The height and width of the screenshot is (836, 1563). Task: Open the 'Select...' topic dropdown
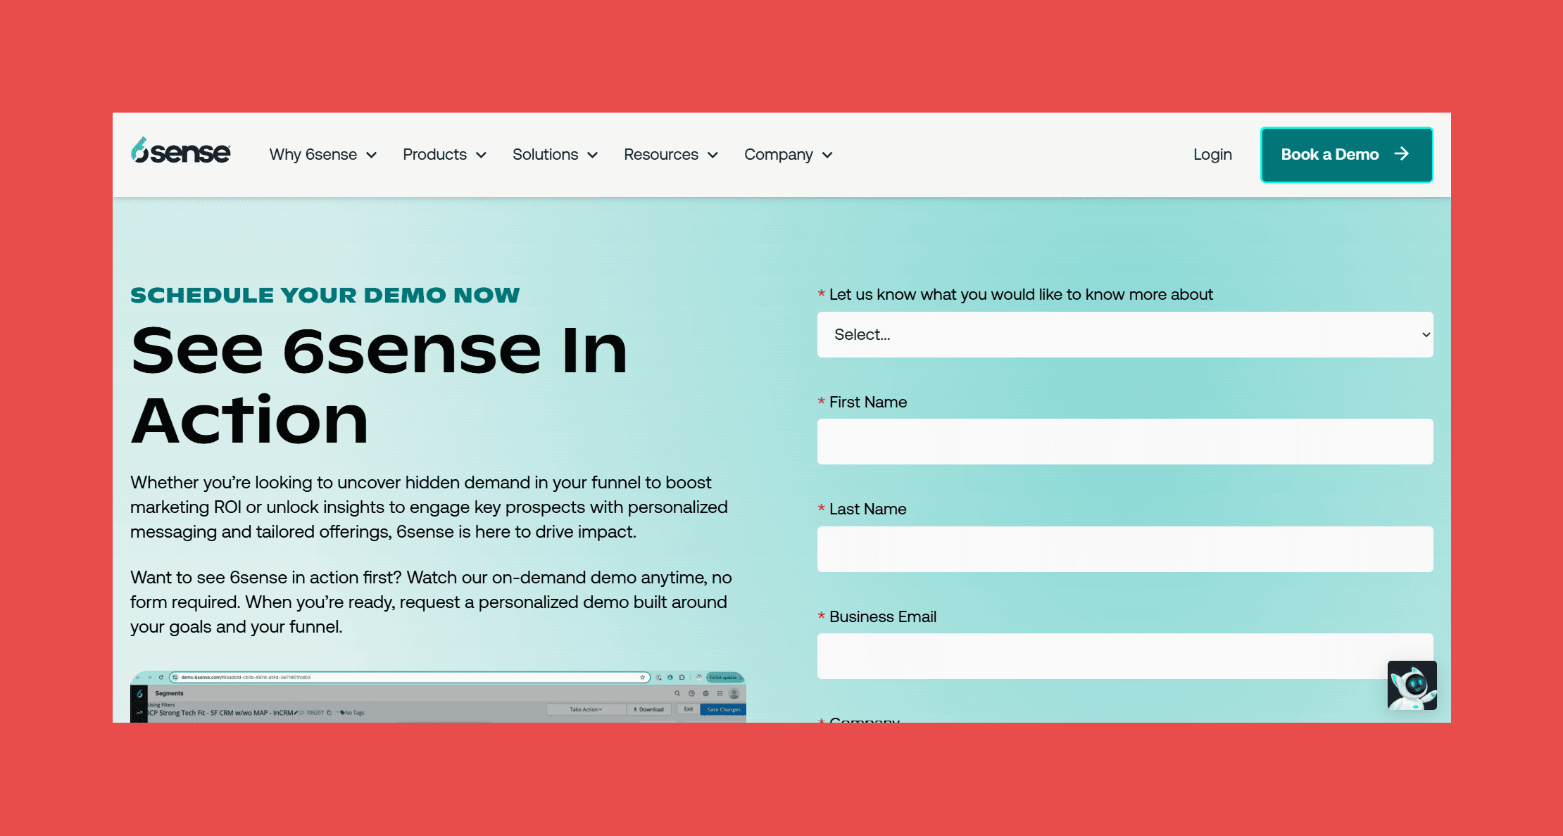1125,334
